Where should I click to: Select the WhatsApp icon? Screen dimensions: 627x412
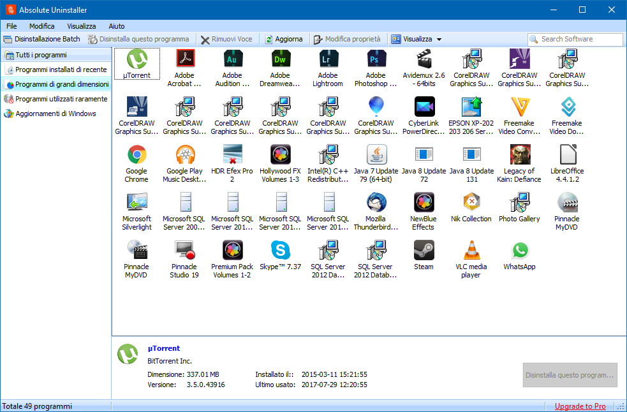click(519, 250)
